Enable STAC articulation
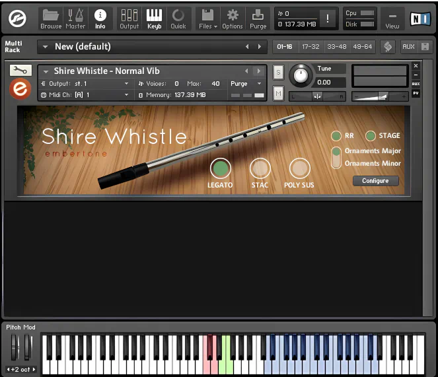Viewport: 438px width, 377px height. (260, 168)
